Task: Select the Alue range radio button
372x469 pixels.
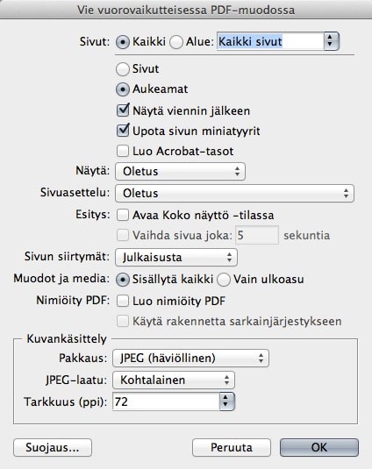Action: pyautogui.click(x=176, y=42)
